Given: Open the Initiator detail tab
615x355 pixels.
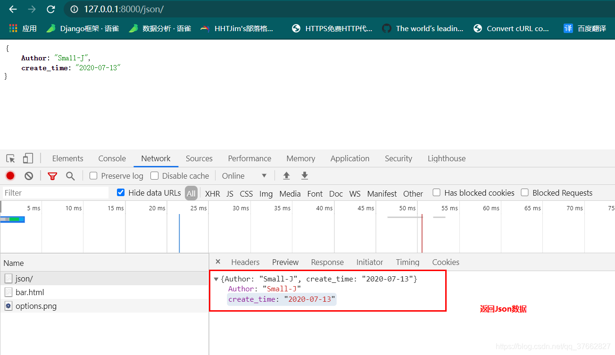Looking at the screenshot, I should [370, 262].
